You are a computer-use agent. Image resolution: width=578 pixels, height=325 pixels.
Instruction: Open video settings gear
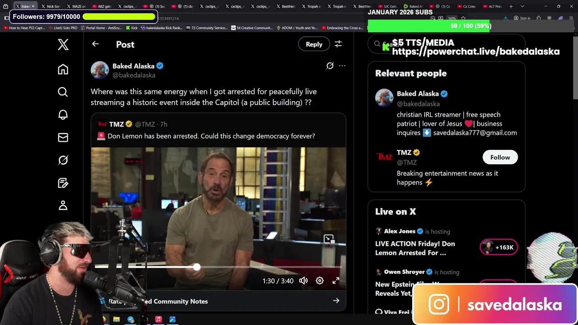[319, 281]
